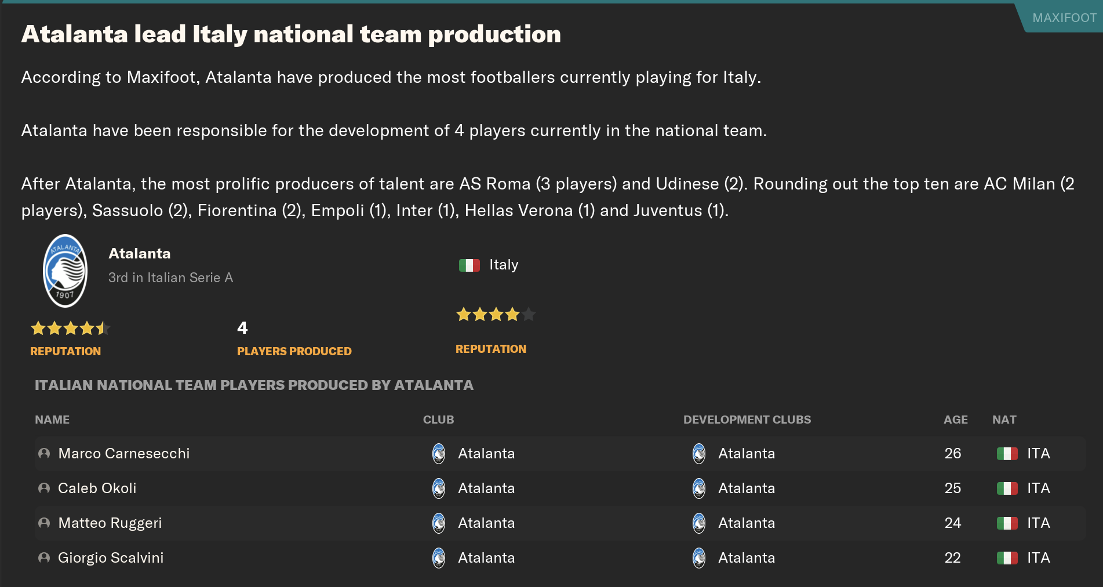Click Atalanta club badge in Scalvini's Club column
The height and width of the screenshot is (587, 1103).
point(439,558)
